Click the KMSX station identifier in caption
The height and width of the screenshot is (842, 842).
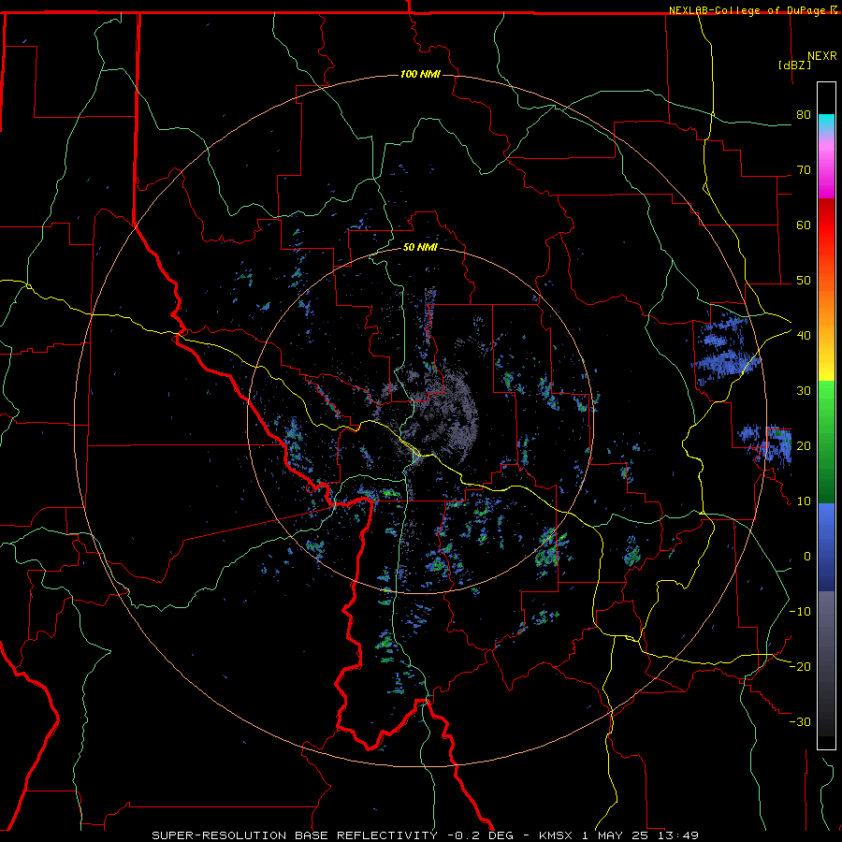pyautogui.click(x=558, y=835)
